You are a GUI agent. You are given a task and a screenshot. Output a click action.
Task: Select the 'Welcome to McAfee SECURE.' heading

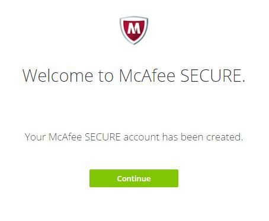[x=134, y=75]
